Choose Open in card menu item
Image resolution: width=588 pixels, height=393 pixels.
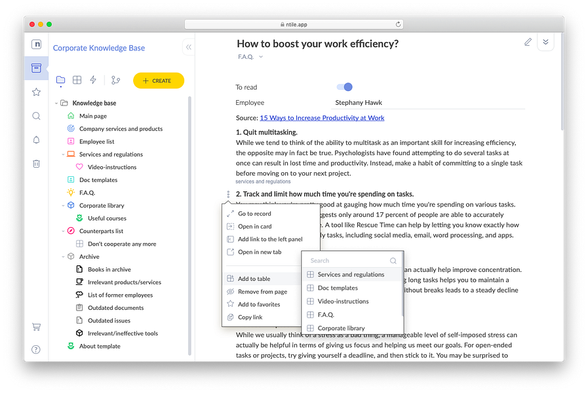(271, 226)
